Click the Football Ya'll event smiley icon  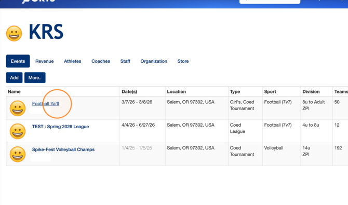click(x=18, y=108)
